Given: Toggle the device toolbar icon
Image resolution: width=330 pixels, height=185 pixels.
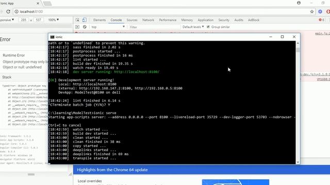Looking at the screenshot, I should [x=84, y=20].
